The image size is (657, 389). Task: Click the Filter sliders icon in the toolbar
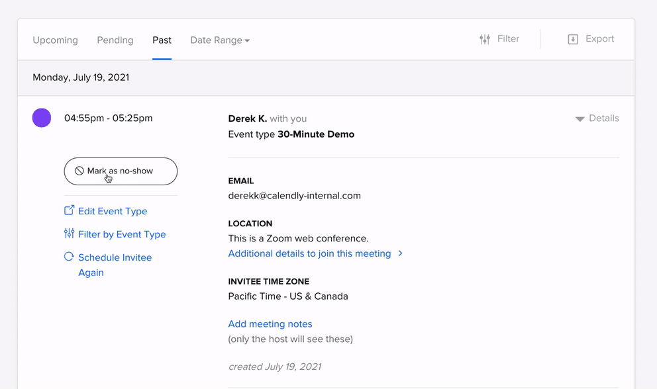click(484, 38)
